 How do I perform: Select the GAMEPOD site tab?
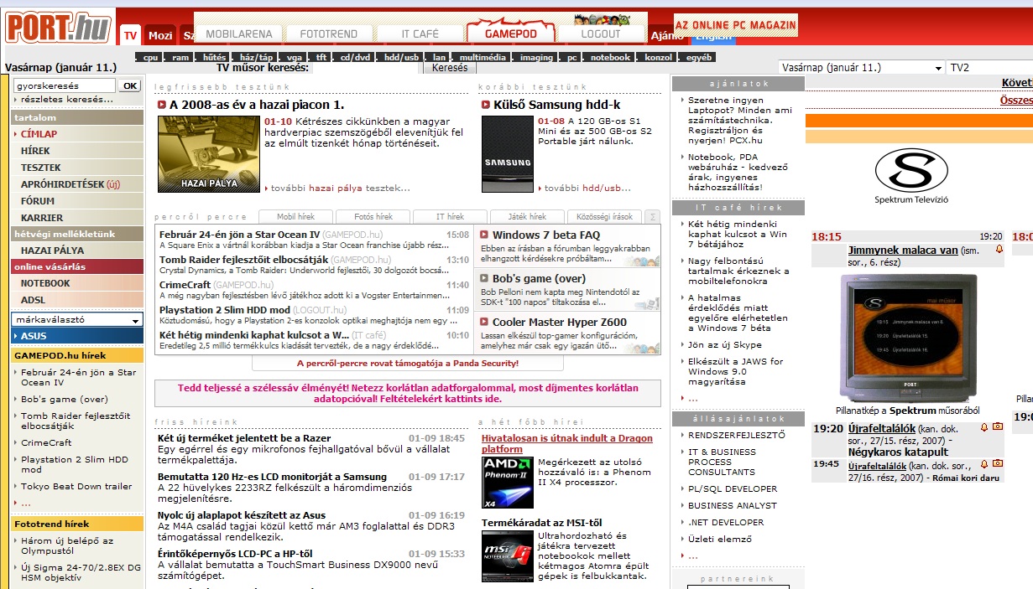click(511, 34)
